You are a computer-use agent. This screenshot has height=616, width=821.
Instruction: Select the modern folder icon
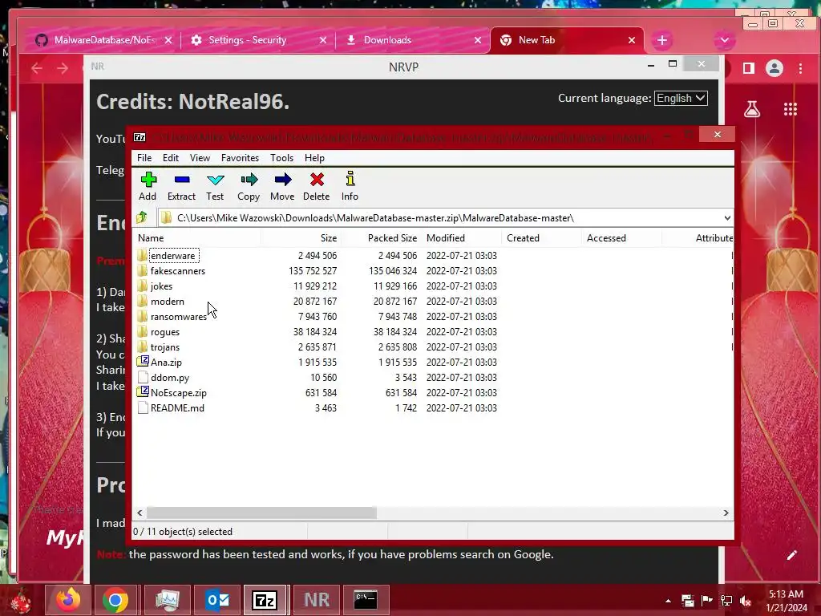click(143, 302)
